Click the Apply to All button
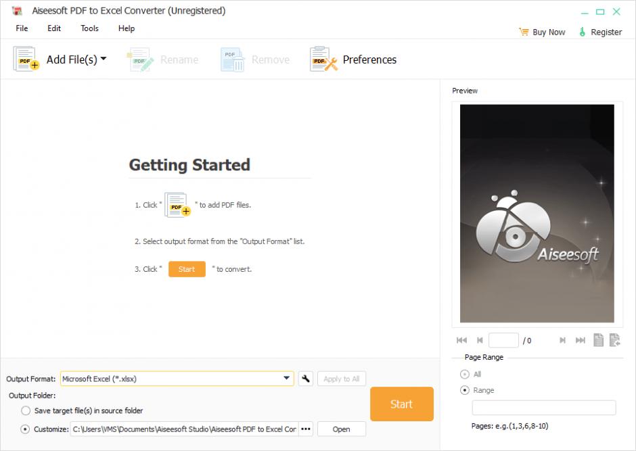636x451 pixels. [x=342, y=379]
